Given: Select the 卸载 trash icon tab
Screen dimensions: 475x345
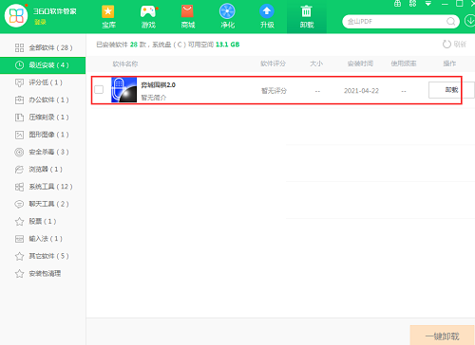Looking at the screenshot, I should tap(307, 16).
